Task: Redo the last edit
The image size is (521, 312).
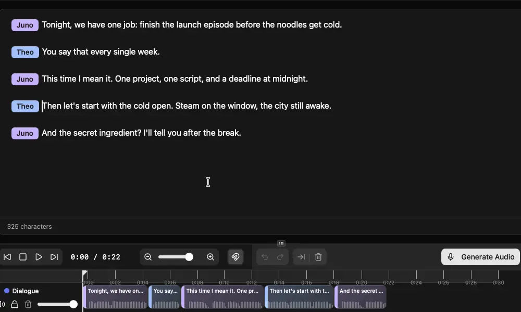Action: 280,257
